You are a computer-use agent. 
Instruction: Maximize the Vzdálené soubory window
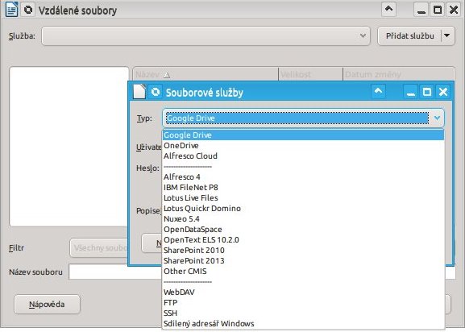click(438, 10)
